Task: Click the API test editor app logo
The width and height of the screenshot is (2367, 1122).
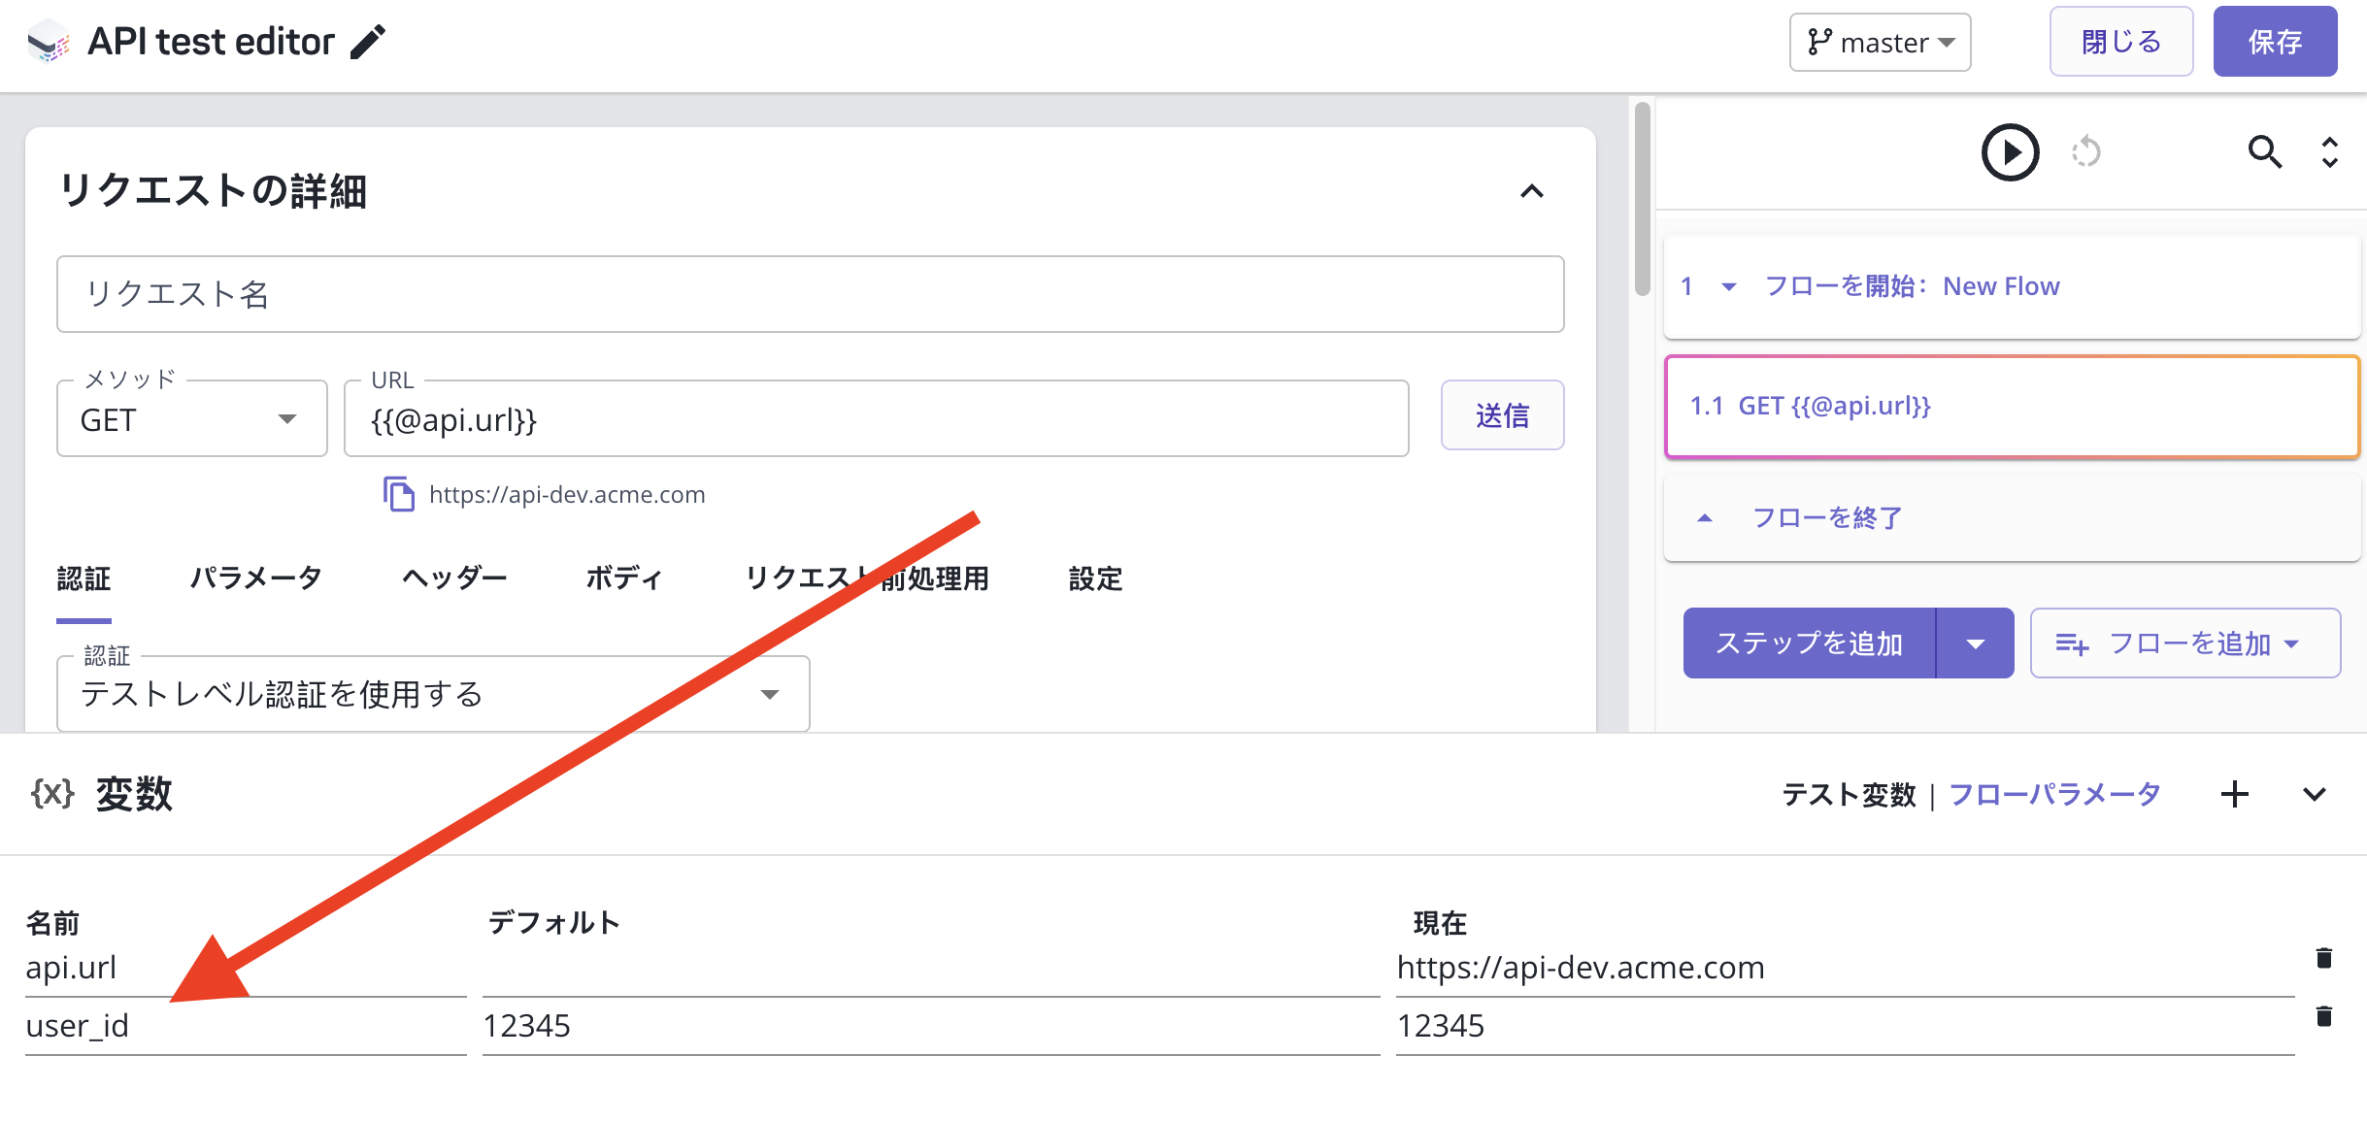Action: (49, 41)
